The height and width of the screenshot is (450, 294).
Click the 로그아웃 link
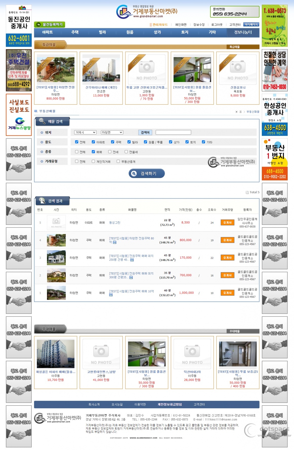pyautogui.click(x=217, y=25)
